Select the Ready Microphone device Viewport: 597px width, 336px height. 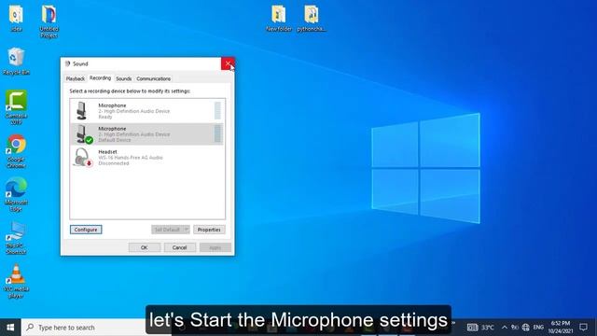point(146,111)
